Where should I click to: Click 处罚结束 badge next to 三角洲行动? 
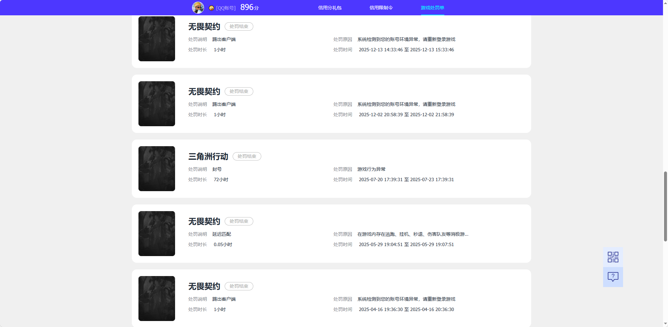pyautogui.click(x=247, y=156)
